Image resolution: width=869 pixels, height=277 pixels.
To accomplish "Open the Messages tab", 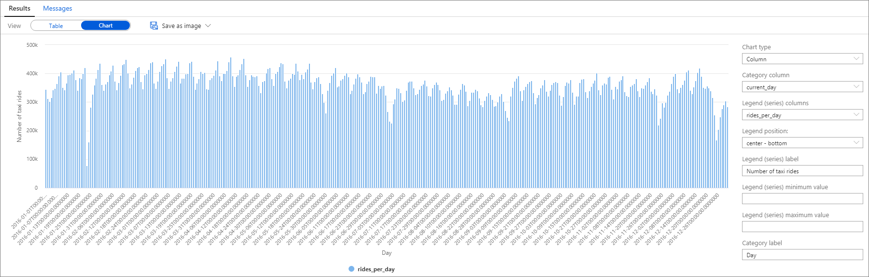I will pyautogui.click(x=57, y=8).
